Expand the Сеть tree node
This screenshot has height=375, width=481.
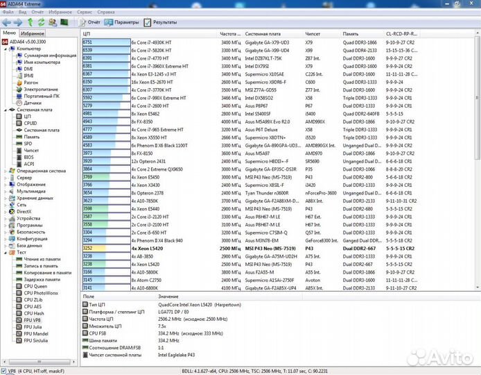[x=6, y=205]
